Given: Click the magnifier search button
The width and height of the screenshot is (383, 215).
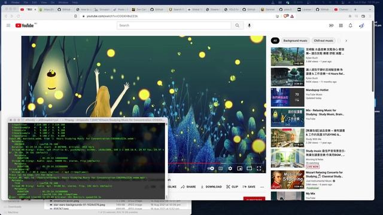Looking at the screenshot, I should (237, 25).
